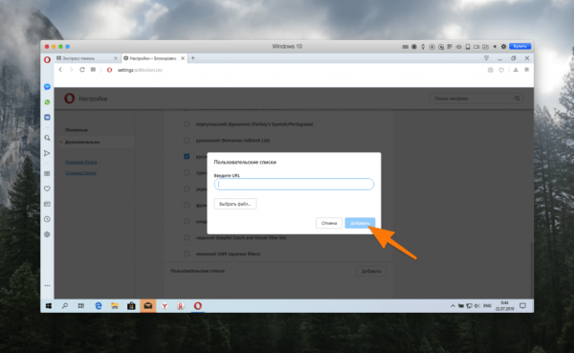Launch Microsoft Edge from the taskbar

(x=99, y=306)
